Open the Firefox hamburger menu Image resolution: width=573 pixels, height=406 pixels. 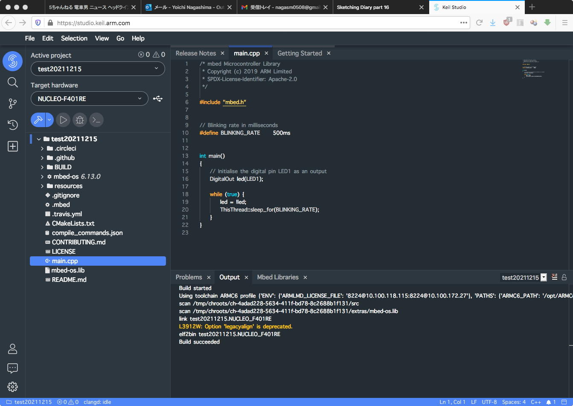pyautogui.click(x=564, y=23)
